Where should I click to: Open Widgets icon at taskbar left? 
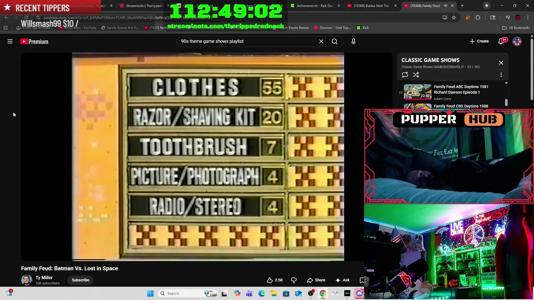pos(9,293)
